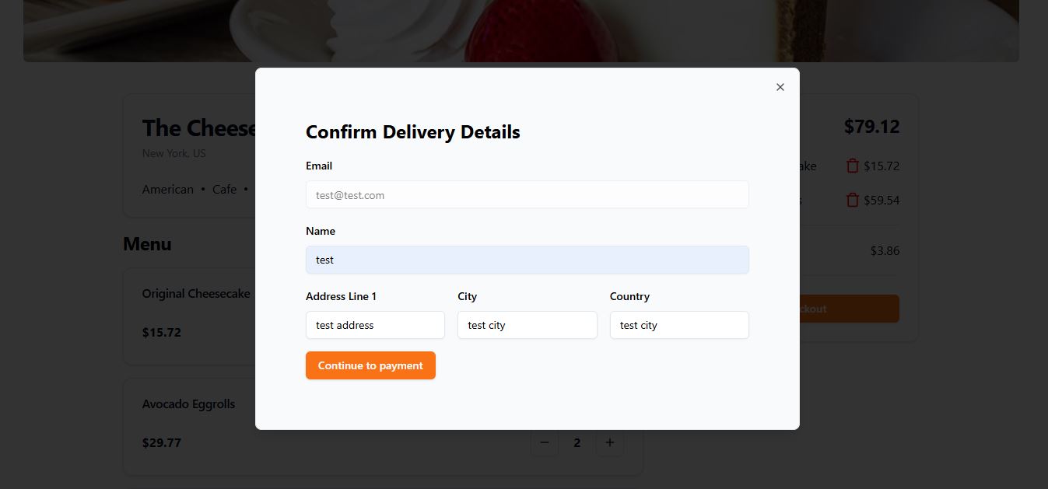Click the orange checkout button behind dialog

[850, 309]
